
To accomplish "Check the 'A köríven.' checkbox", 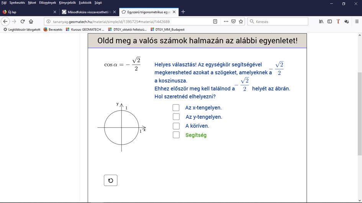I will (176, 126).
